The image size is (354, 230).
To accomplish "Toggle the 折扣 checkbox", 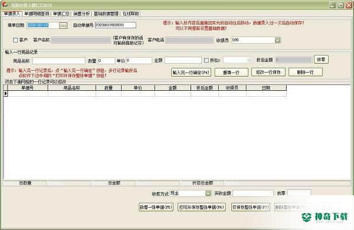I will pyautogui.click(x=206, y=60).
